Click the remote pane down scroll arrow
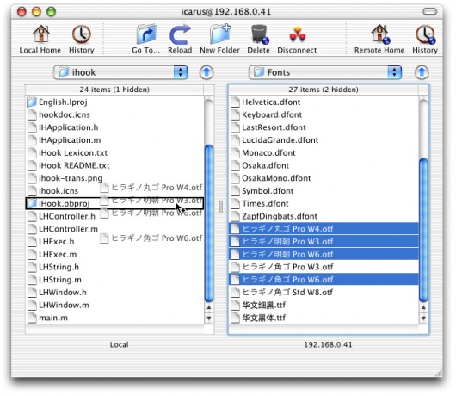 tap(423, 319)
